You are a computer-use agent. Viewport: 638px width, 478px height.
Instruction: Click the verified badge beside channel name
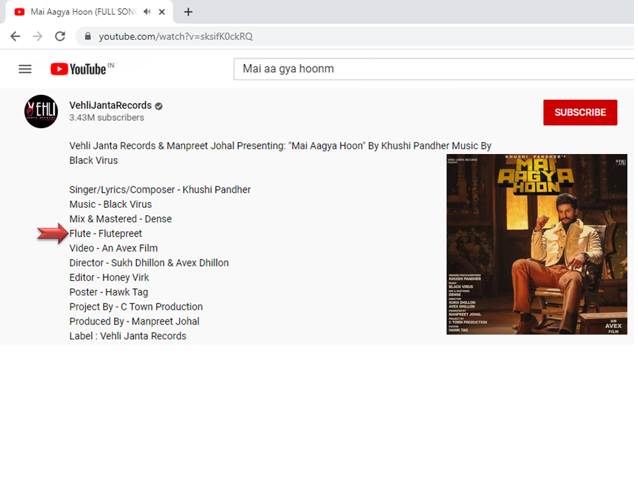pos(159,106)
